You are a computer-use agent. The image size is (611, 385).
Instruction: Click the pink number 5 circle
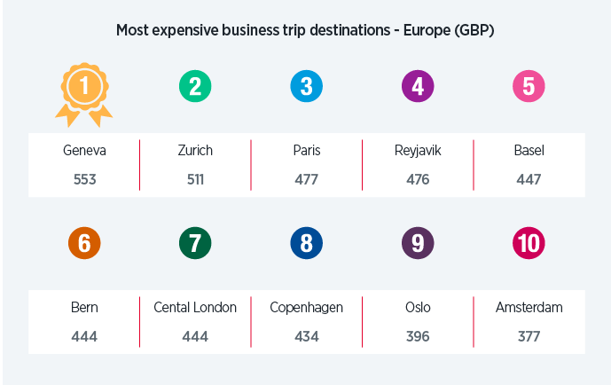[529, 86]
